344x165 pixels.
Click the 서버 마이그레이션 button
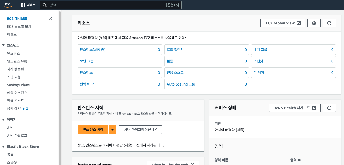140,130
